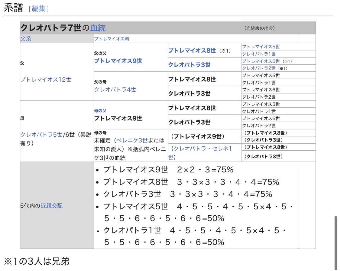The width and height of the screenshot is (340, 271).
Task: Click the blue プトレマイオス6世 link marked ※1
Action: tap(261, 61)
